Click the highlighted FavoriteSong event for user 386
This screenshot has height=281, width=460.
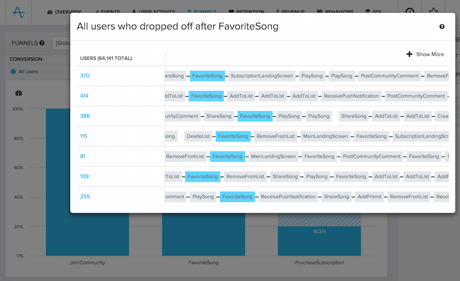tap(255, 116)
